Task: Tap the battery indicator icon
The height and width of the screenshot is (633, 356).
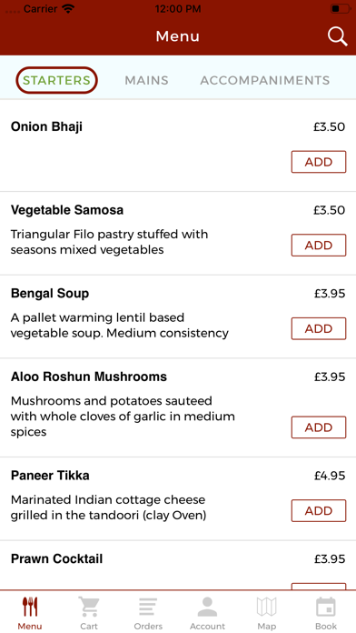Action: tap(341, 9)
